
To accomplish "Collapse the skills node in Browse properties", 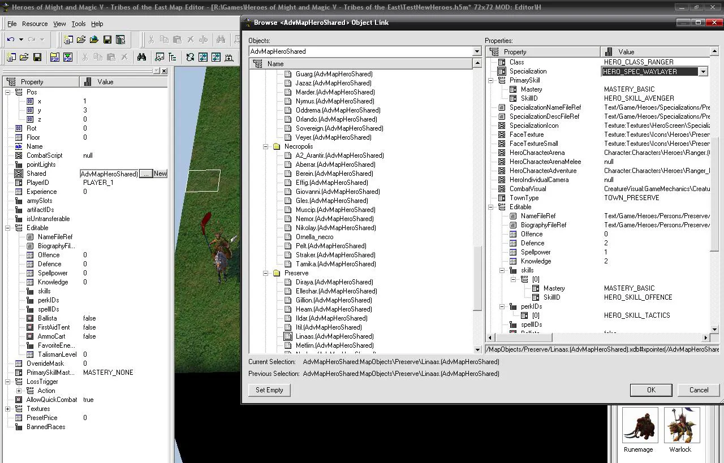I will [502, 270].
